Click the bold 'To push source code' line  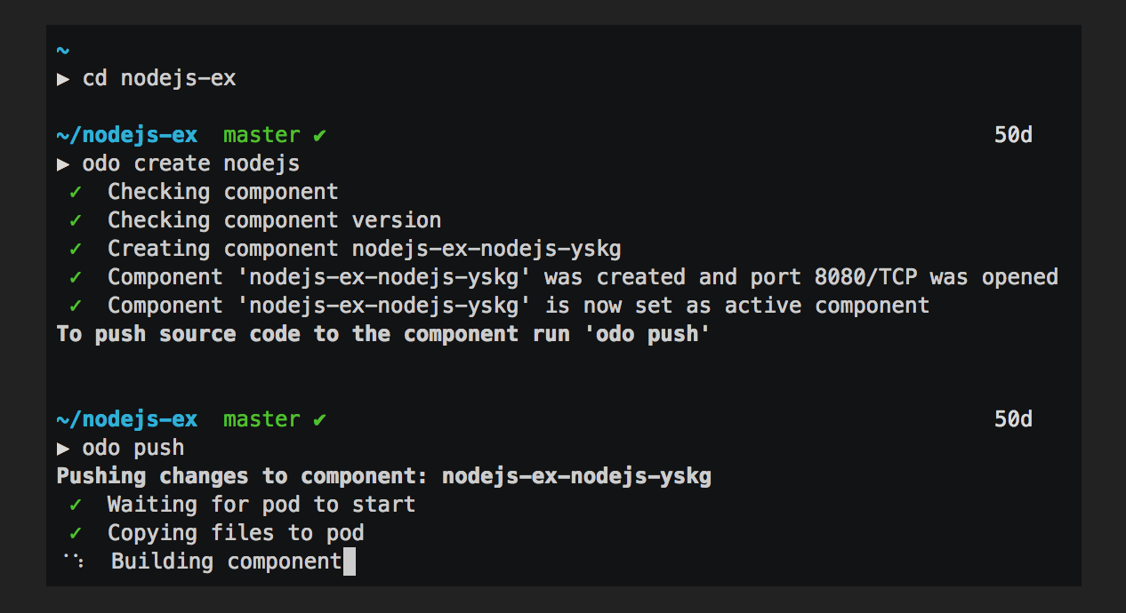pyautogui.click(x=382, y=334)
